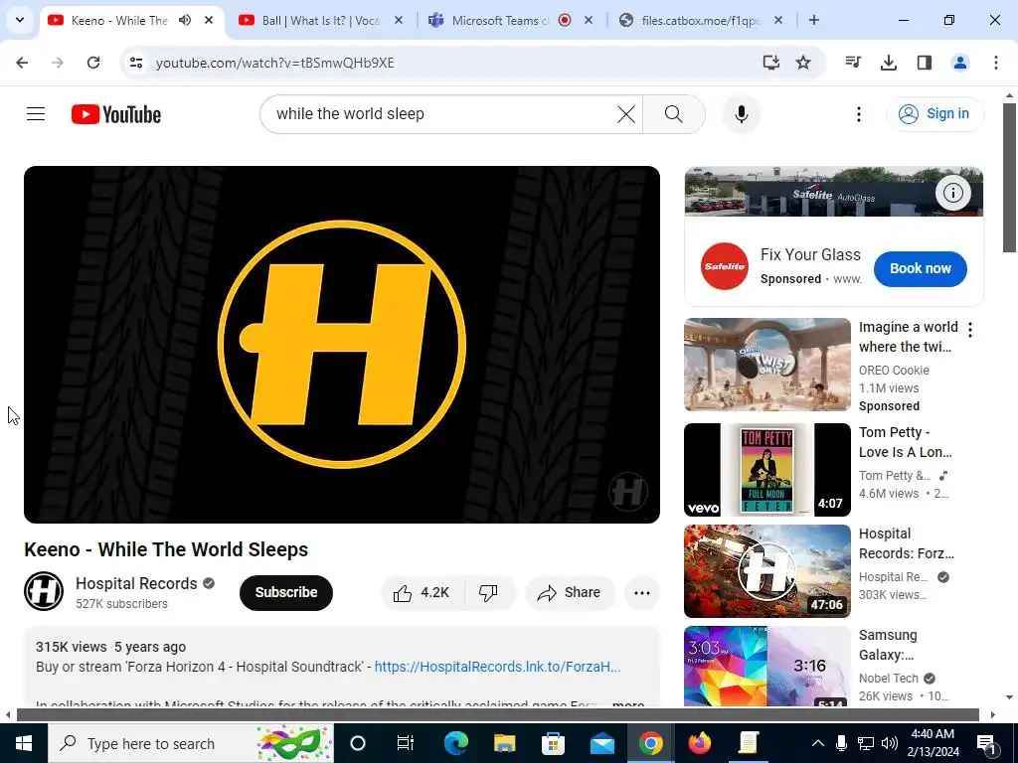
Task: Open a new Chrome tab
Action: coord(813,20)
